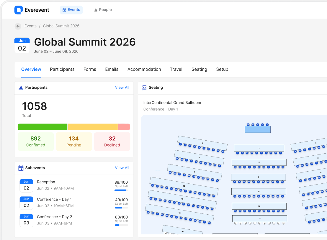
Task: Select the Jun 02 badge for the Reception subevent
Action: pos(26,185)
